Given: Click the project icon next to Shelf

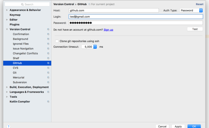Looking at the screenshot, I should click(x=48, y=58).
